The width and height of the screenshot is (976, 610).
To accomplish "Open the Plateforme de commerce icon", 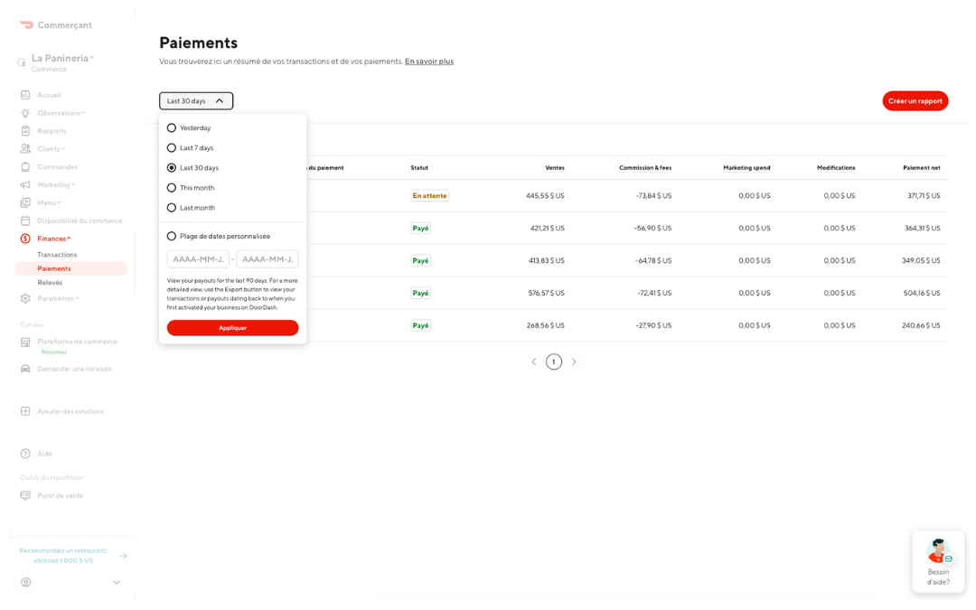I will click(x=25, y=341).
